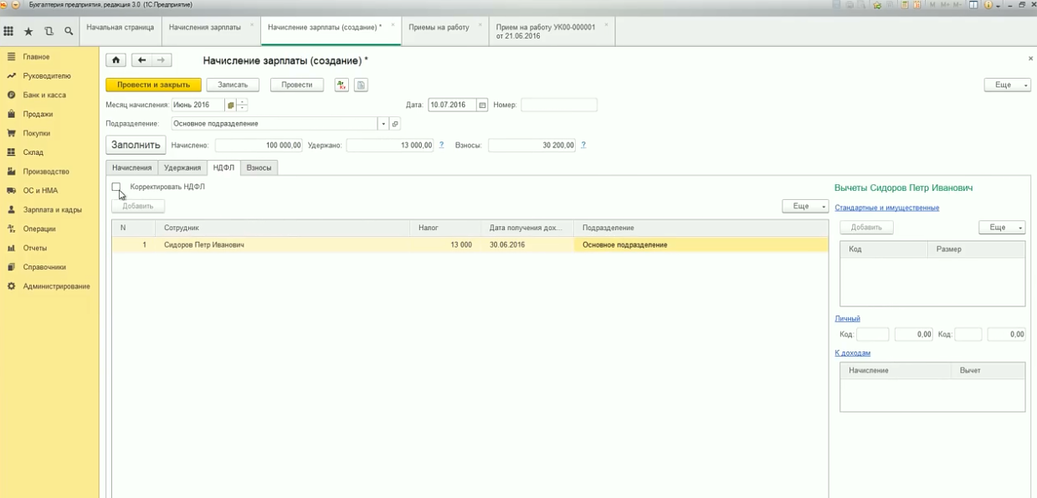Open Операции section
This screenshot has height=498, width=1037.
39,229
